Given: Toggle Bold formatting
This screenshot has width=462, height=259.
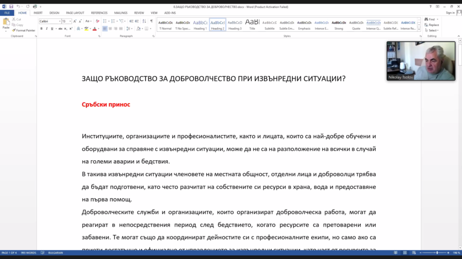Looking at the screenshot, I should pyautogui.click(x=42, y=29).
